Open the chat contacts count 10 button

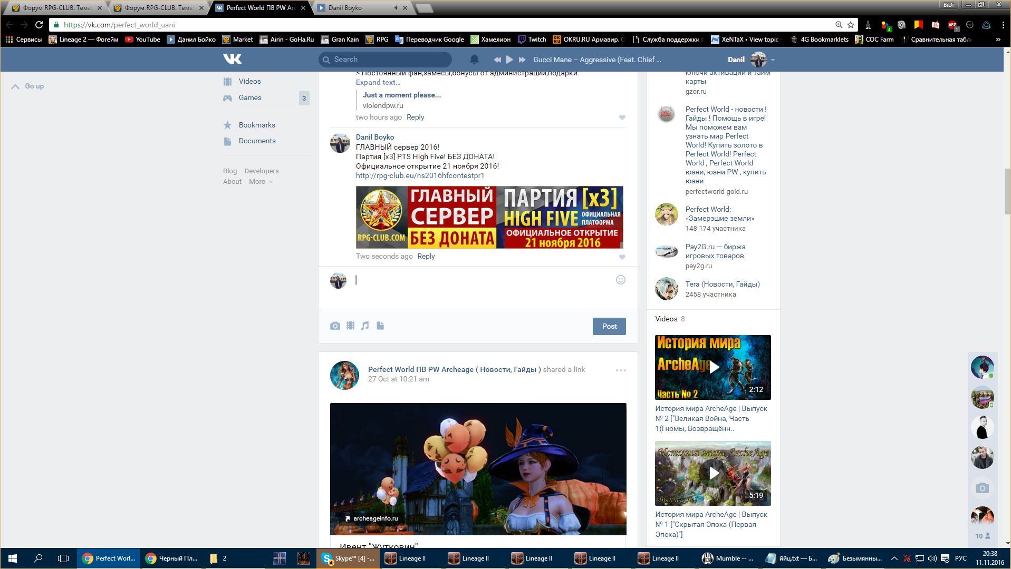tap(982, 536)
